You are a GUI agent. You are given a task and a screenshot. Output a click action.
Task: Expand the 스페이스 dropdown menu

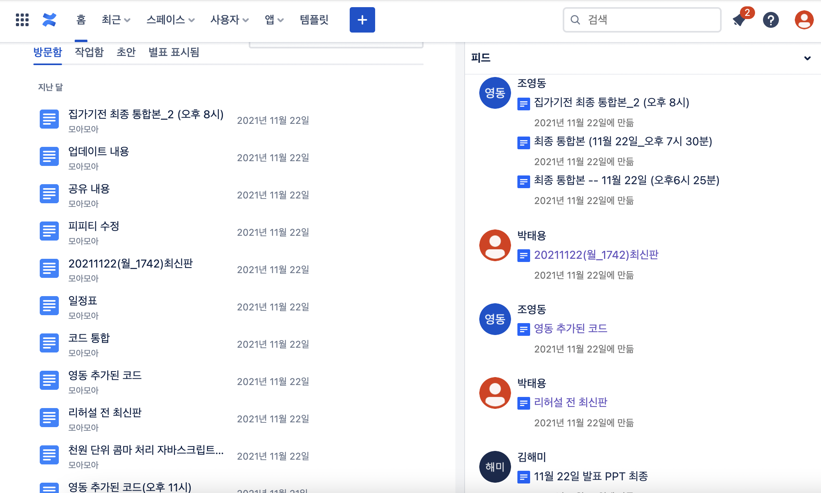[170, 20]
